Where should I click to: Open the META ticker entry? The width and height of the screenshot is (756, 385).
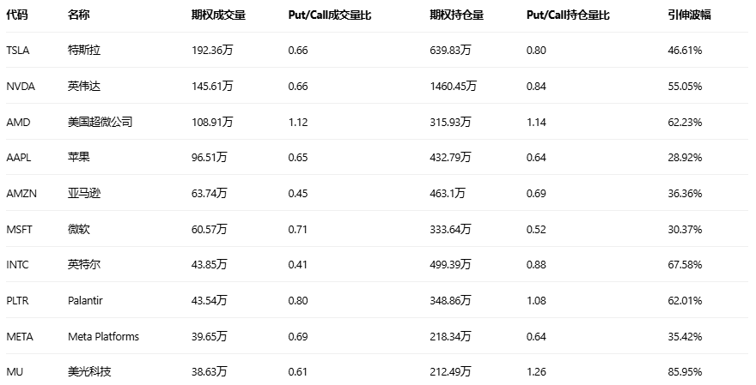click(x=19, y=336)
